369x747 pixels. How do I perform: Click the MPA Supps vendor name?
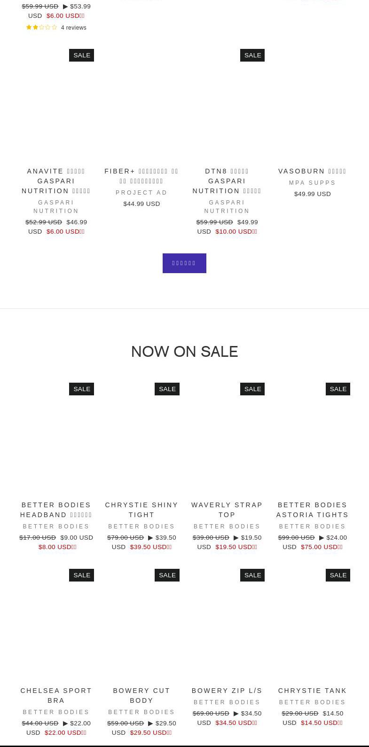coord(312,183)
